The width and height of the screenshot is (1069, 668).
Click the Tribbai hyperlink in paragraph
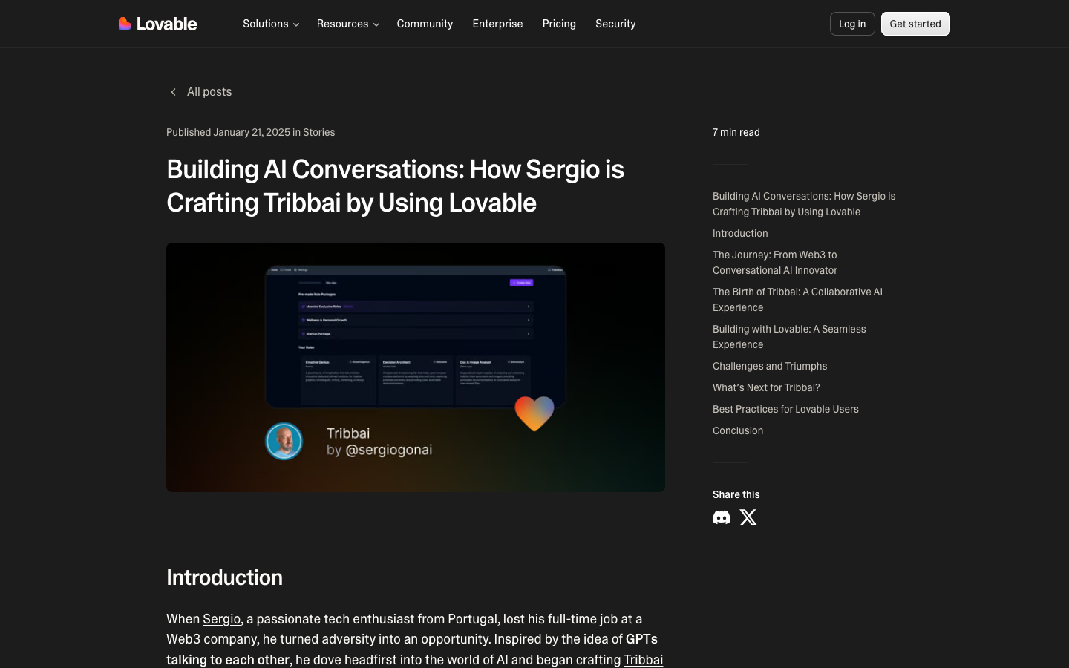643,660
